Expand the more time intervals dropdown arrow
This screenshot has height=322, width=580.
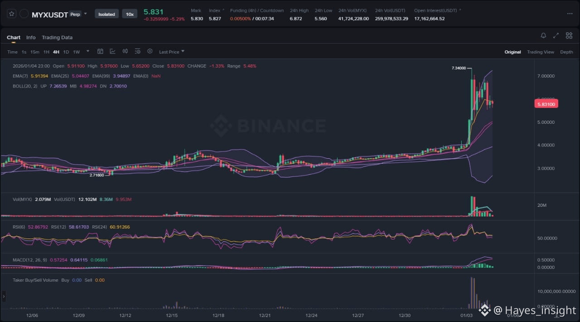pyautogui.click(x=88, y=51)
